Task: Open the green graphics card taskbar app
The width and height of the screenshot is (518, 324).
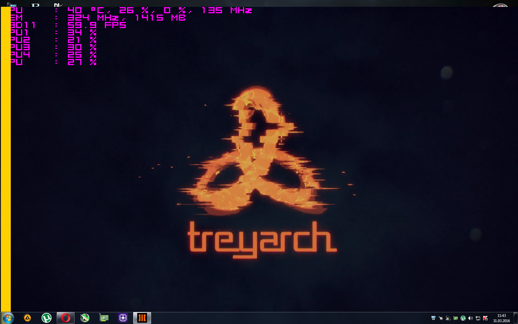Action: tap(104, 318)
